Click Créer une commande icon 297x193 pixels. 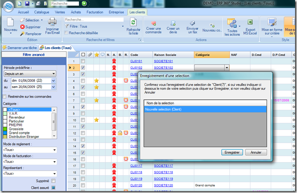(154, 23)
